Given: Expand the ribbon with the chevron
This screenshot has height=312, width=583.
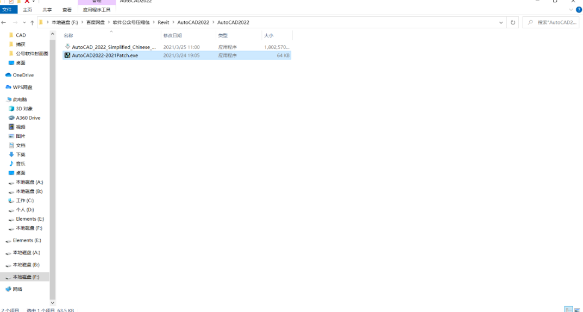Looking at the screenshot, I should click(572, 9).
